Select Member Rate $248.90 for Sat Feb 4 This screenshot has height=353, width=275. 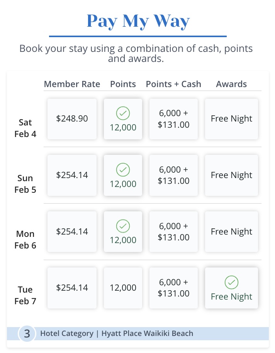click(72, 119)
